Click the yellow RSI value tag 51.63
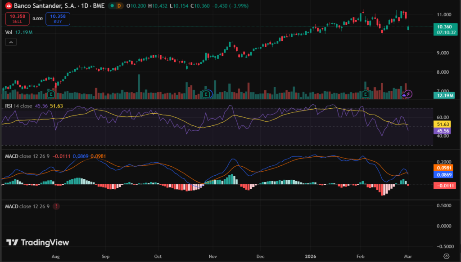461x262 pixels. pos(442,124)
